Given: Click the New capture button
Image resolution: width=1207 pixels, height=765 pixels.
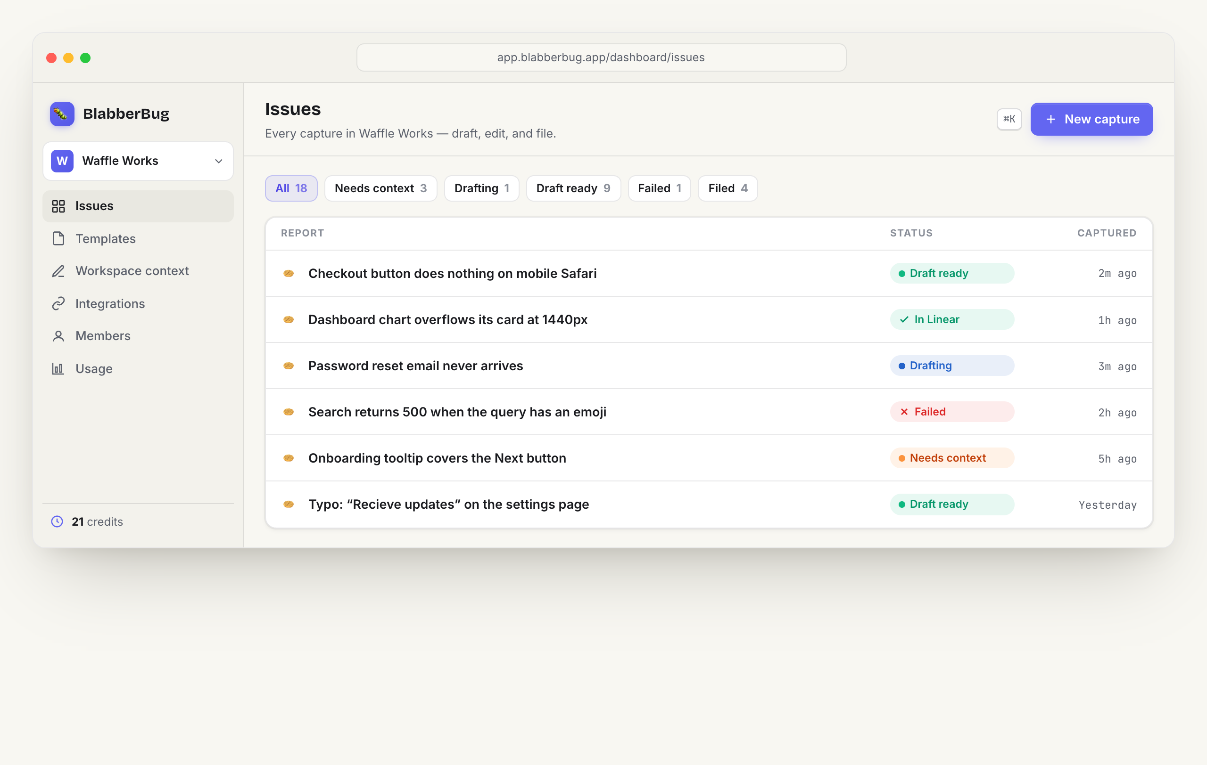Looking at the screenshot, I should coord(1091,119).
